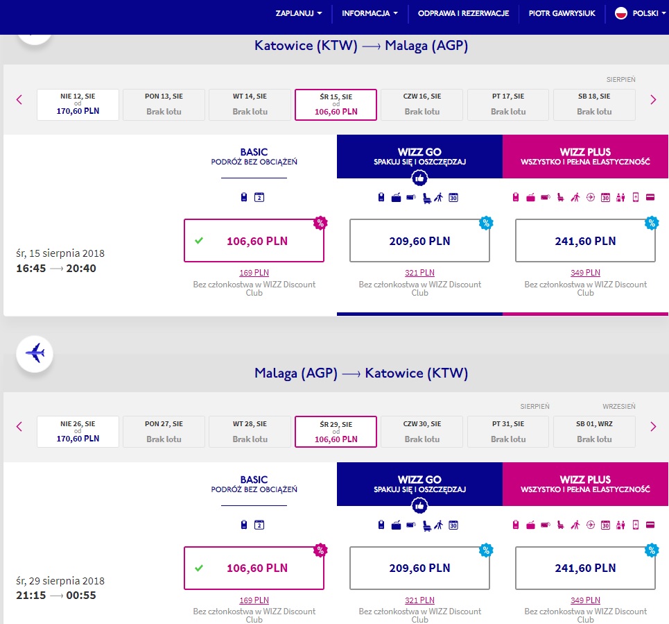Viewport: 669px width, 624px height.
Task: Click sitting-together people icon under outbound WIZZ PLUS
Action: point(620,197)
